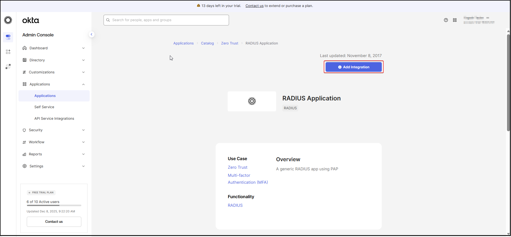
Task: Focus the people, apps and groups search field
Action: coord(166,20)
